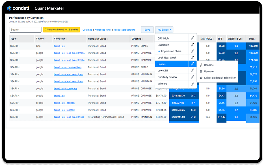Sort by RPI column arrows
264x166 pixels.
point(223,39)
